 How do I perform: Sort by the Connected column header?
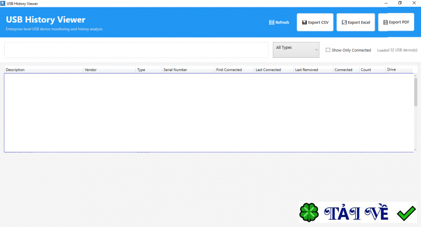pyautogui.click(x=346, y=70)
